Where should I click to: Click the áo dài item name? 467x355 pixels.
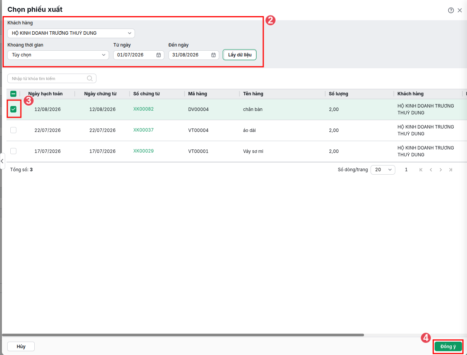(x=249, y=130)
